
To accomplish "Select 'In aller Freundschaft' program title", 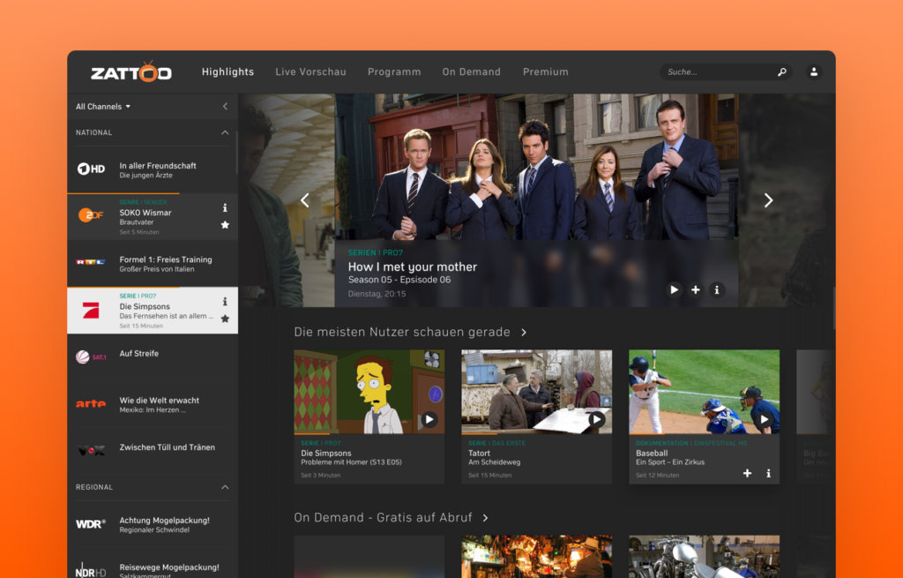I will pyautogui.click(x=158, y=165).
